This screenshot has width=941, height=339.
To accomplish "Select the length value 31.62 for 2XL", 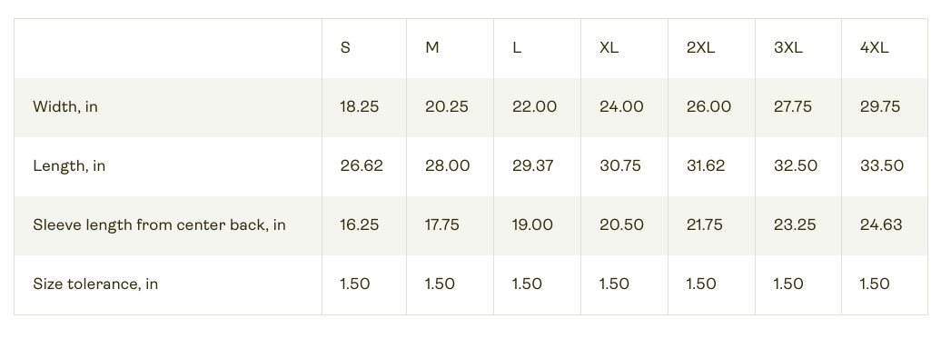I will pos(705,166).
